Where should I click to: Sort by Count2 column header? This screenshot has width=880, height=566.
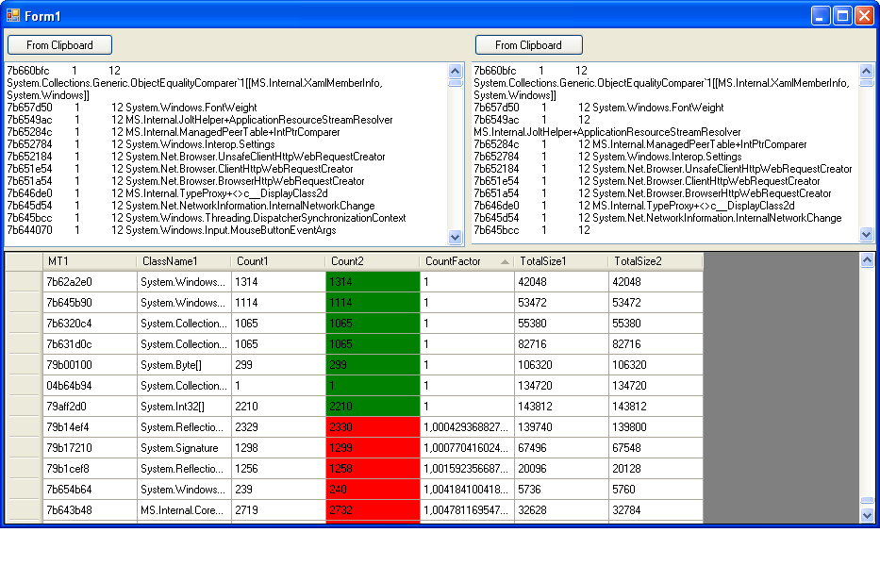click(x=373, y=261)
